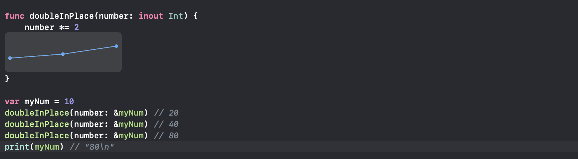Click the middle data point on graph
Image resolution: width=578 pixels, height=159 pixels.
63,54
